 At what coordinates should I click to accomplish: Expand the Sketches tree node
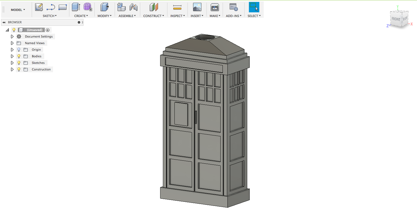point(12,63)
